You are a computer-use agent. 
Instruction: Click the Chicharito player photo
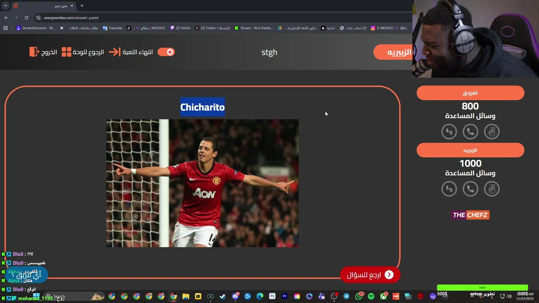[x=203, y=183]
